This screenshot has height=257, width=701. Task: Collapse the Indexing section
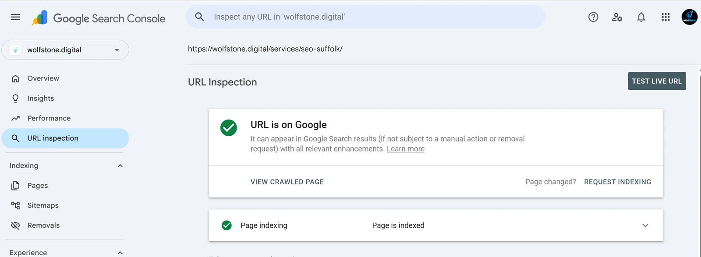click(x=120, y=165)
